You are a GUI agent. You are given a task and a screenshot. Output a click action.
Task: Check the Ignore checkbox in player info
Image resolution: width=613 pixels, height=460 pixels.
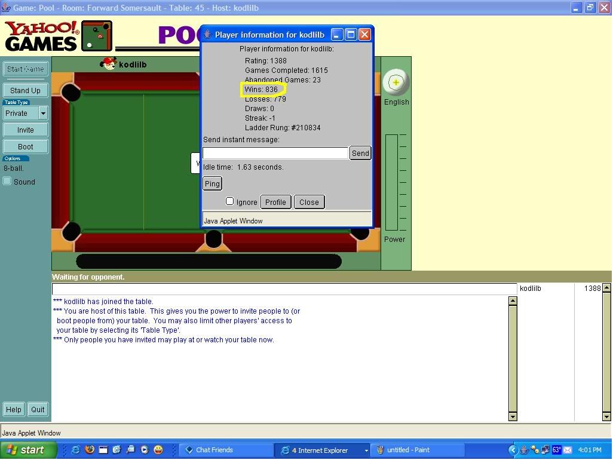click(x=229, y=201)
